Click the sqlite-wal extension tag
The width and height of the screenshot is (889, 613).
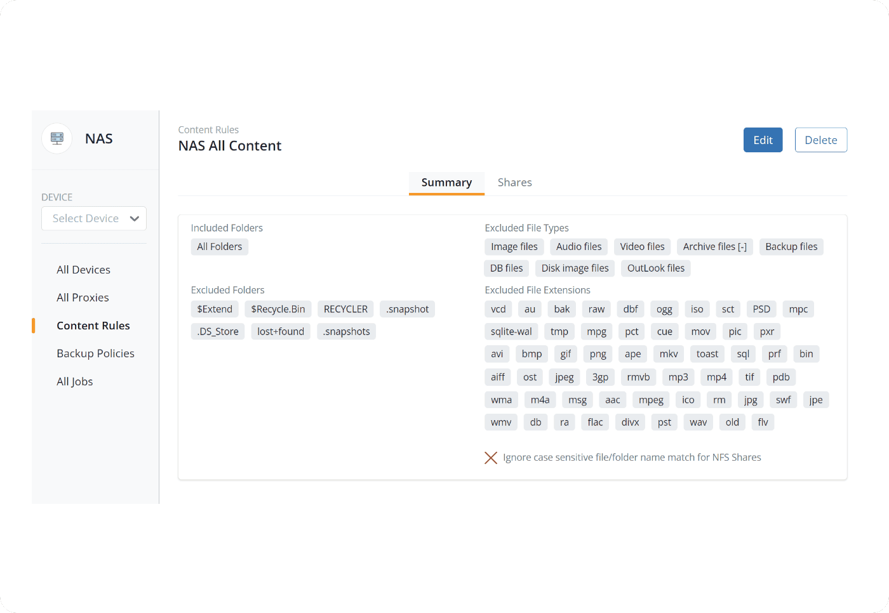click(x=511, y=331)
